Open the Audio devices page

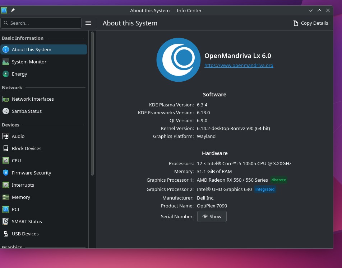(x=43, y=136)
